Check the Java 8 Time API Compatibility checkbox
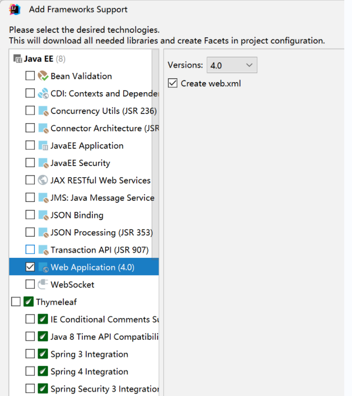Image resolution: width=352 pixels, height=396 pixels. click(30, 337)
